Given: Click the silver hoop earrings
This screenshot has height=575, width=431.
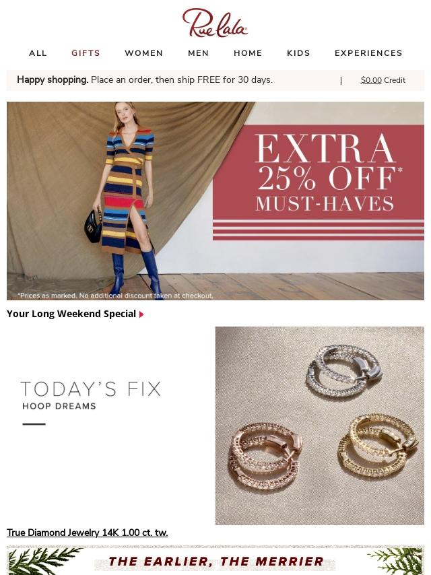Looking at the screenshot, I should [x=343, y=371].
